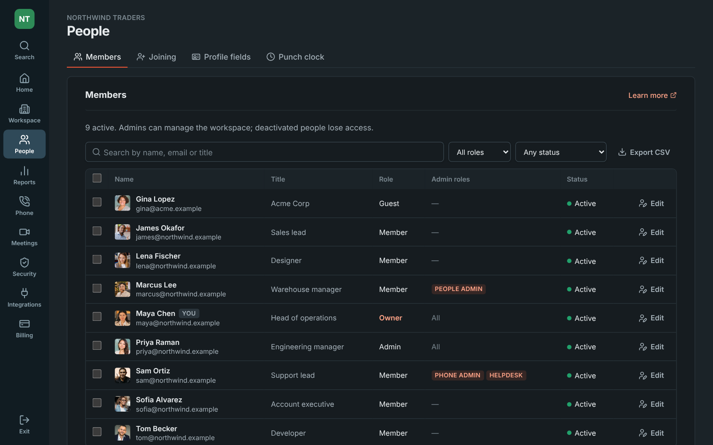Switch to the Members tab
The image size is (713, 445).
97,57
